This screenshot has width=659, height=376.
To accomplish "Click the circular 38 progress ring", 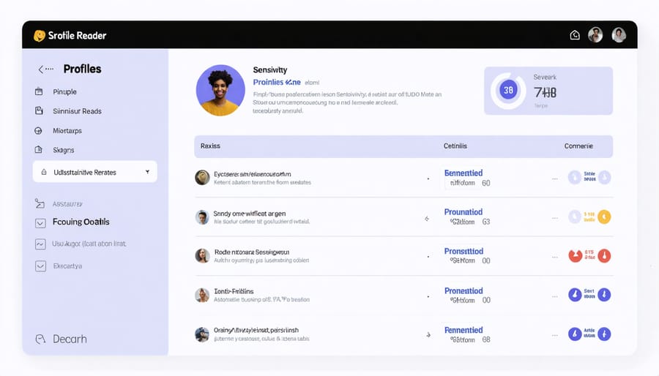I will point(508,90).
